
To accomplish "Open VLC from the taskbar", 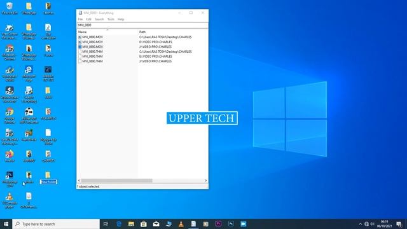I will coord(181,224).
